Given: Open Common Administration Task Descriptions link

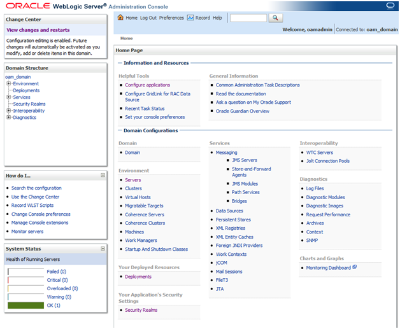Looking at the screenshot, I should pyautogui.click(x=258, y=85).
